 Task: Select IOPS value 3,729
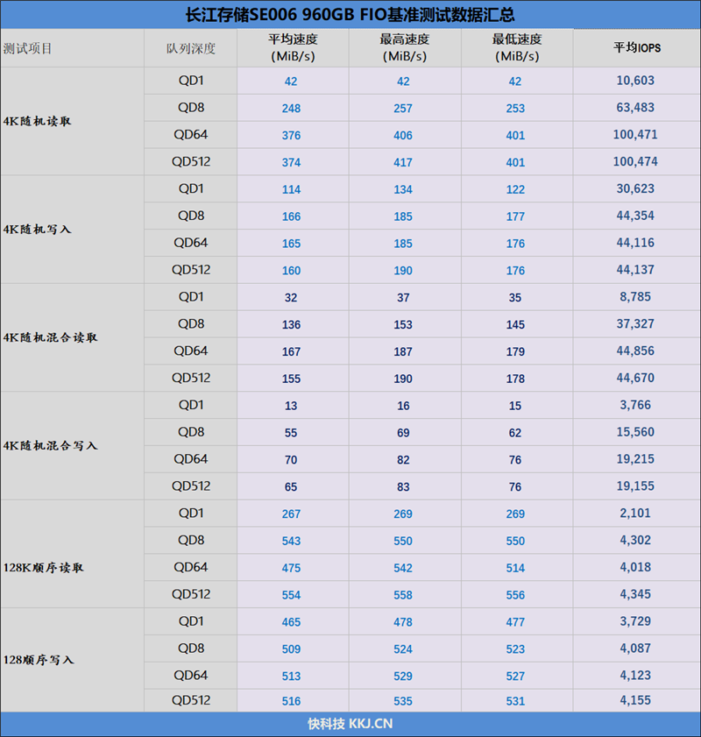(635, 621)
